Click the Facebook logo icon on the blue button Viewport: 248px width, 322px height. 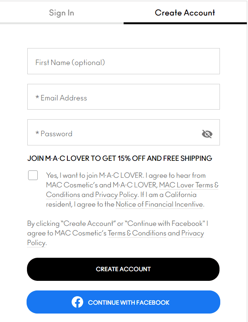pos(77,302)
